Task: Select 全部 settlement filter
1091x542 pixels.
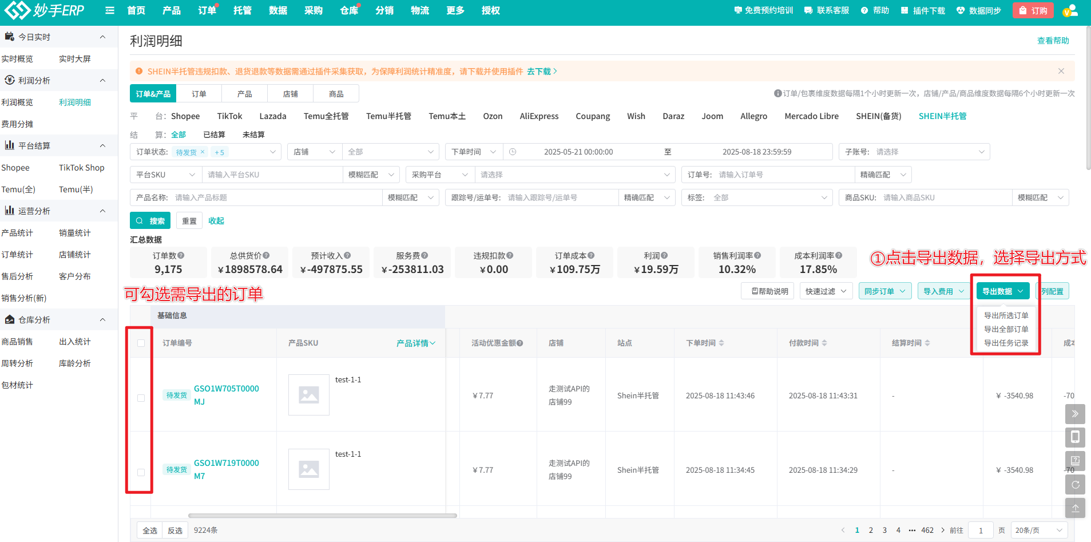Action: (178, 134)
